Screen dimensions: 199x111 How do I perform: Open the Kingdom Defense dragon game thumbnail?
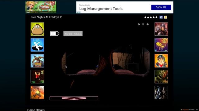(x=37, y=61)
